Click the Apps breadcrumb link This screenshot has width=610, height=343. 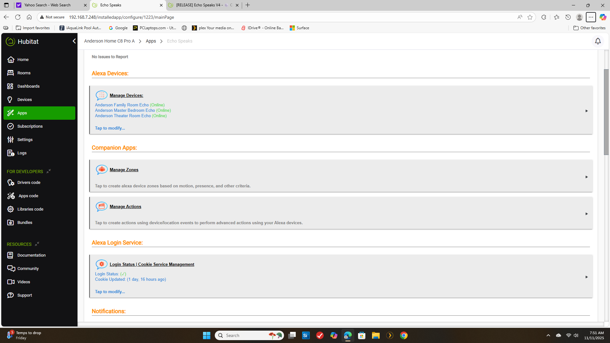point(151,41)
